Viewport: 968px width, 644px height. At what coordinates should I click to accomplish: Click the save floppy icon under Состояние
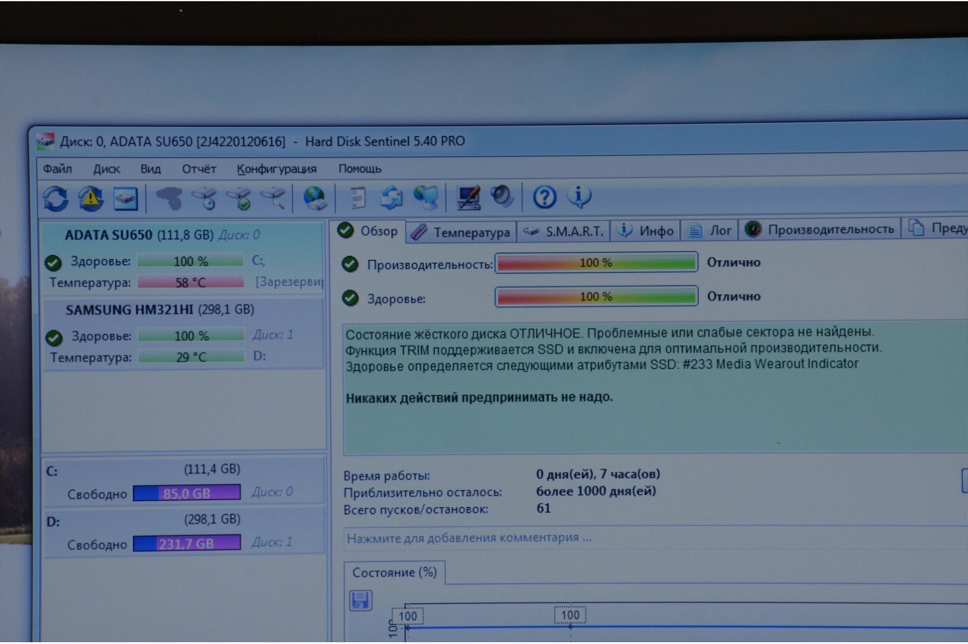click(361, 600)
